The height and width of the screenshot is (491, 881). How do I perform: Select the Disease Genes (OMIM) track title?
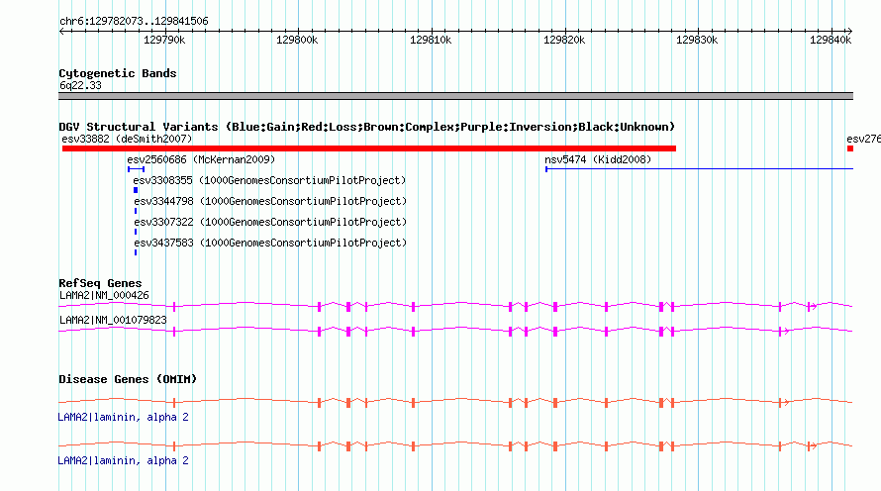(128, 379)
